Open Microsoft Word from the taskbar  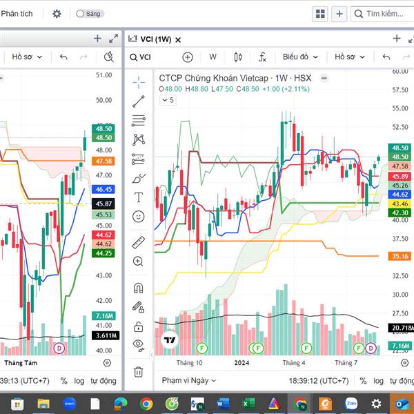tap(223, 404)
